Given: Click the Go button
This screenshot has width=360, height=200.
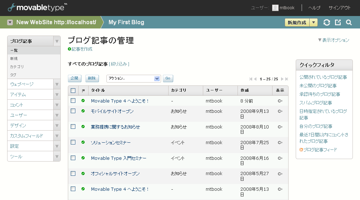Looking at the screenshot, I should click(x=168, y=78).
